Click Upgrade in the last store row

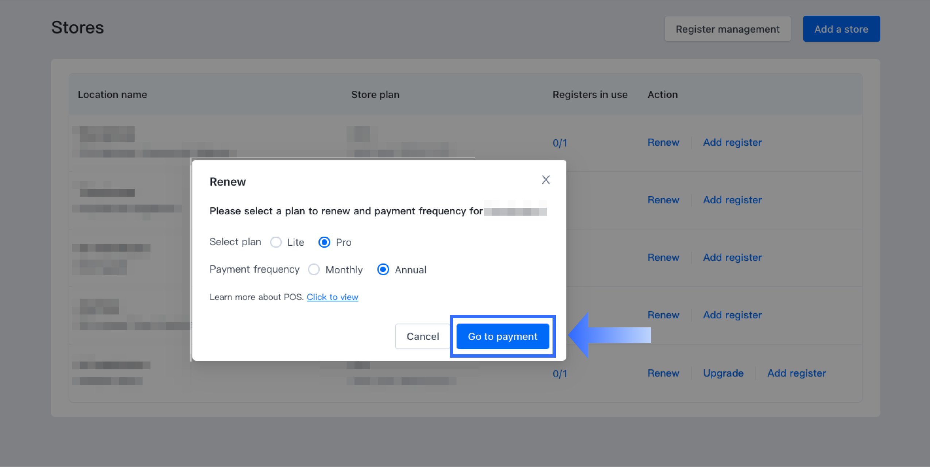tap(723, 373)
